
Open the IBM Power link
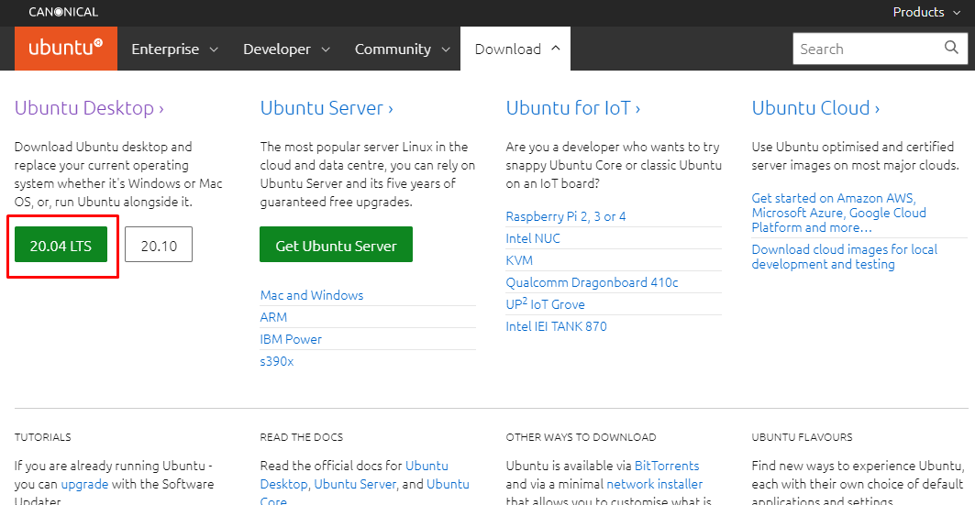291,339
